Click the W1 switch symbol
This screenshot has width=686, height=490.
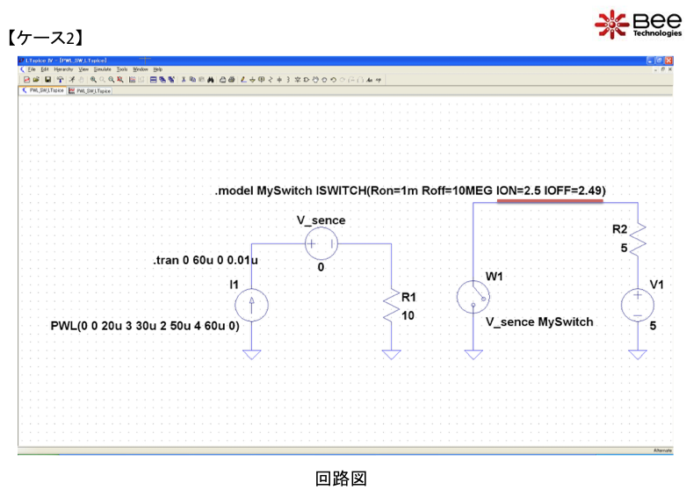[473, 299]
